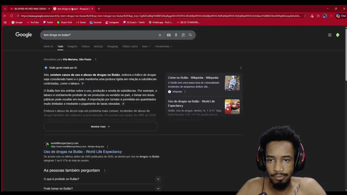Open the '(8) OS 10 MAIORE...' bookmark
This screenshot has height=195, width=347.
point(188,22)
